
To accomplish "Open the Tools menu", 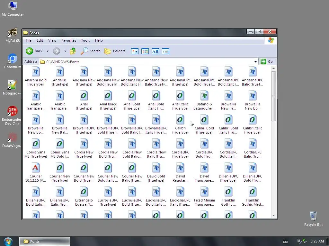I will tap(85, 40).
